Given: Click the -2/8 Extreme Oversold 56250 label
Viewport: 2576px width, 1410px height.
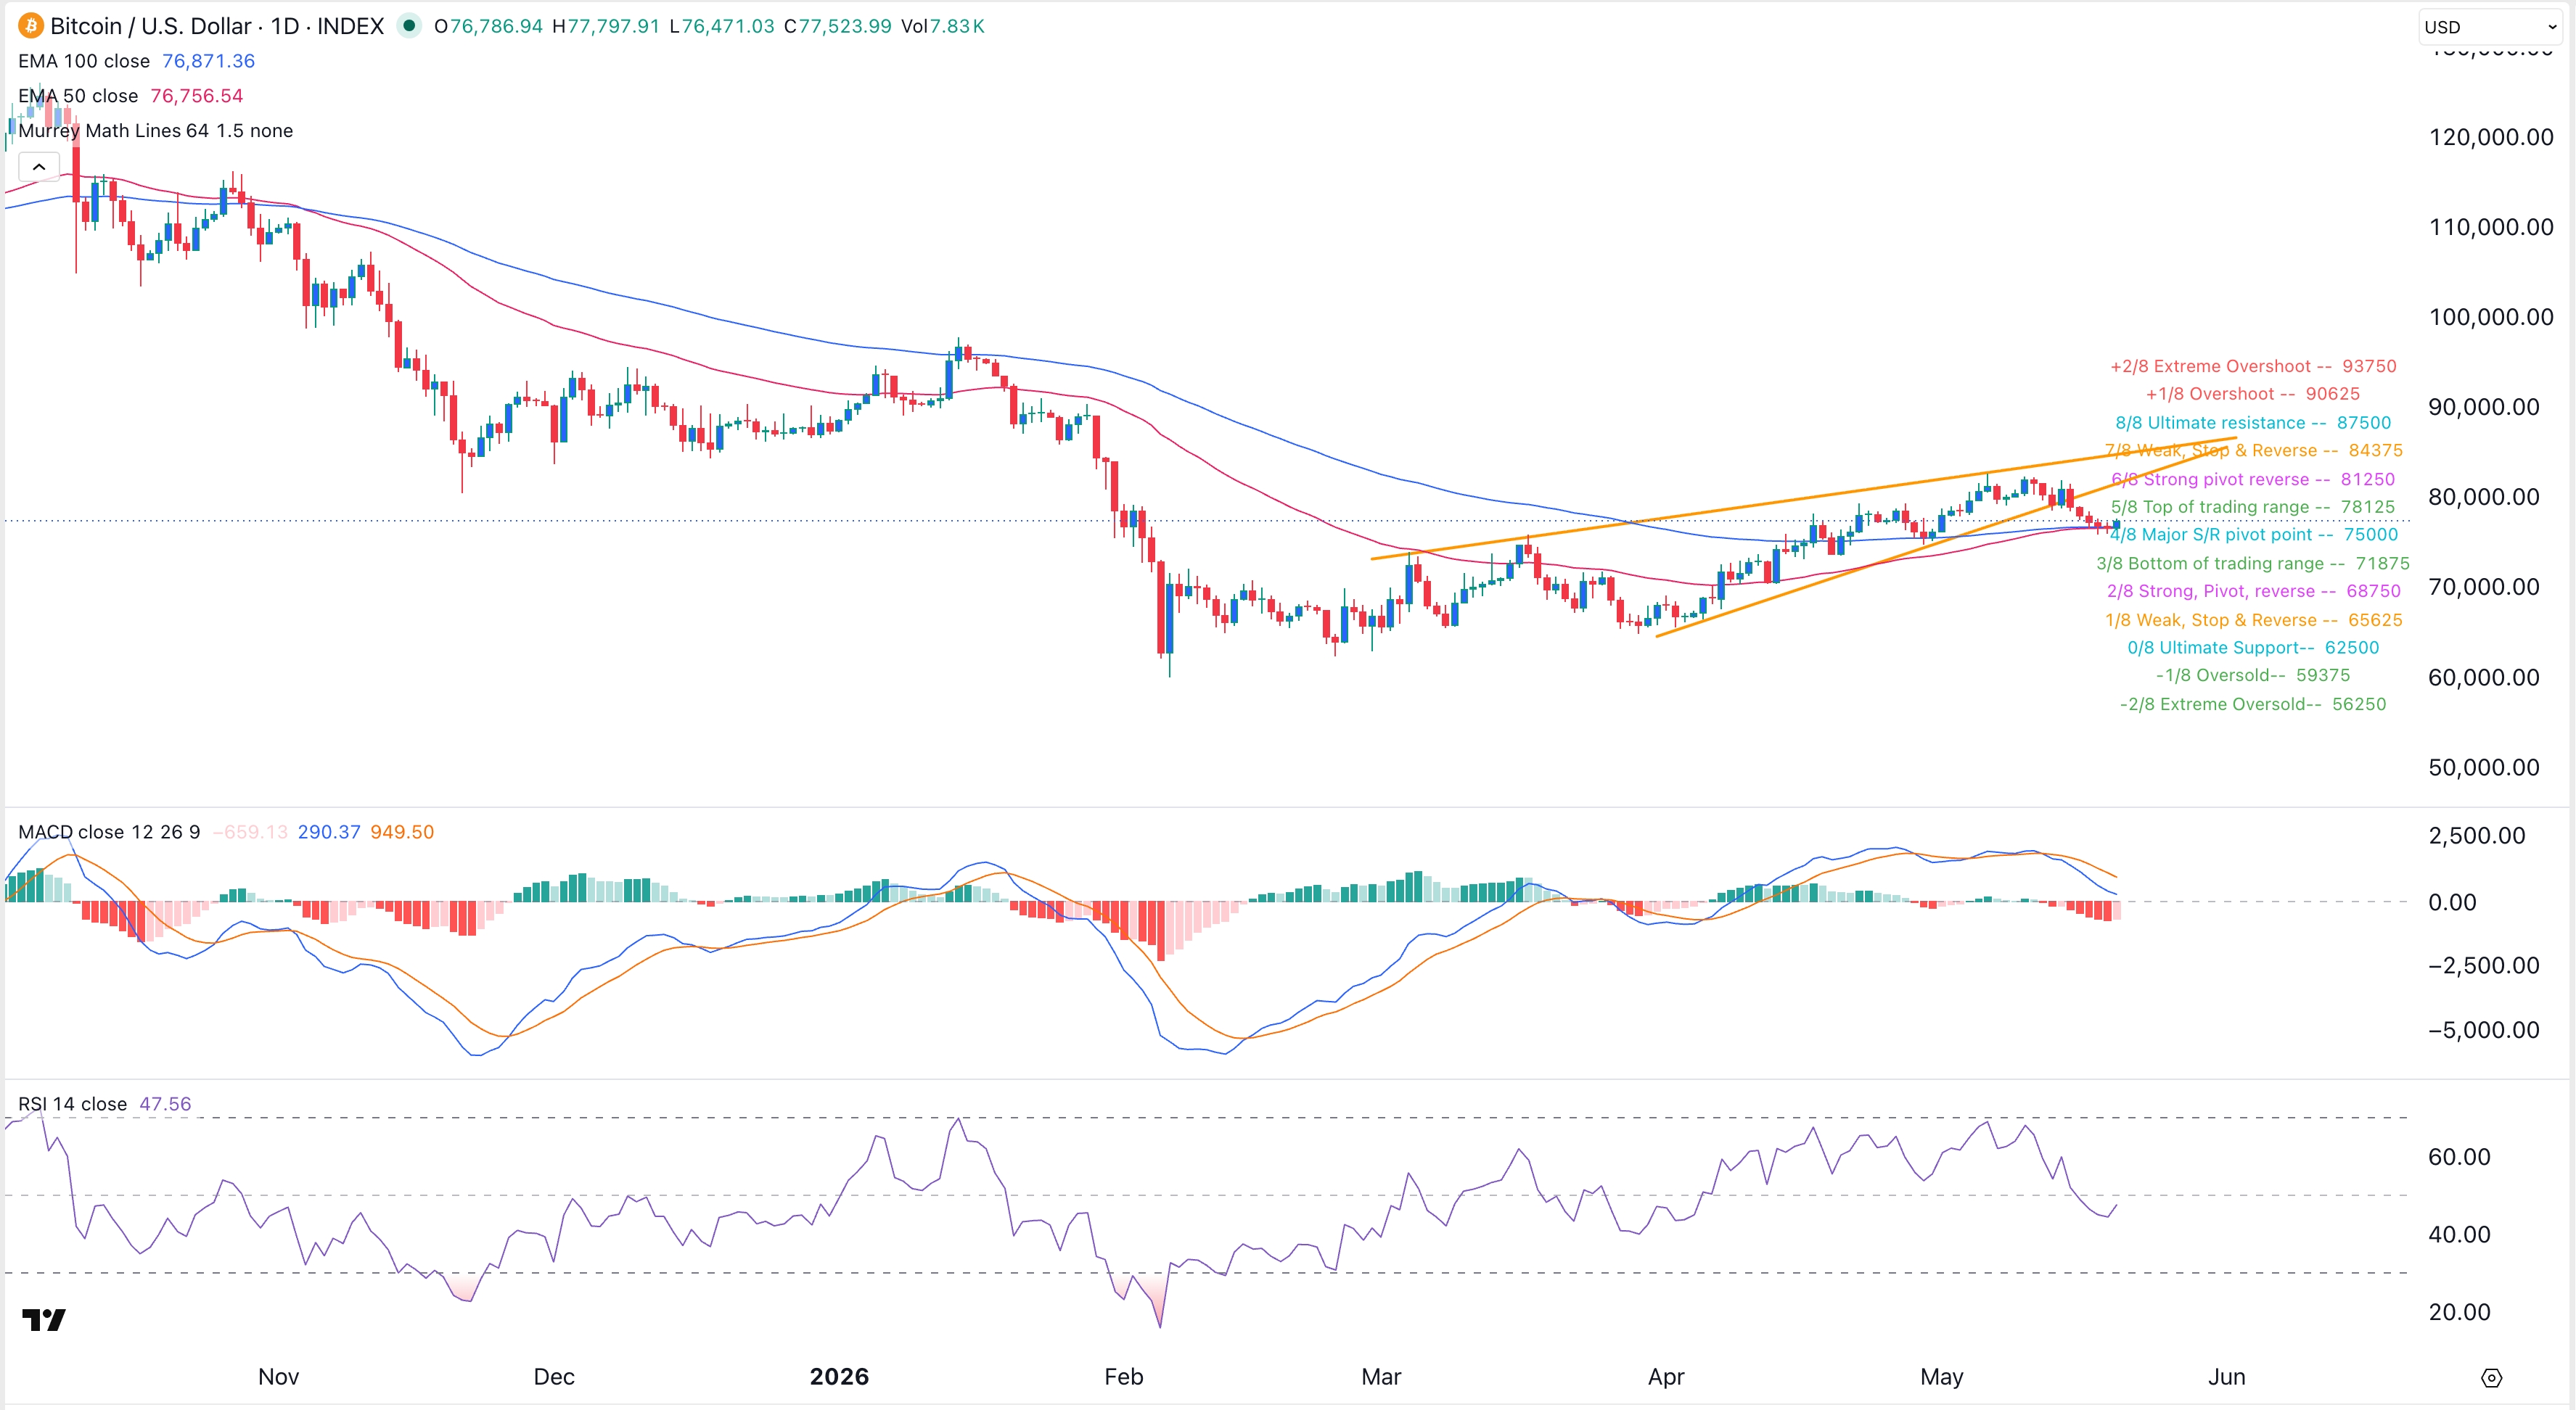Looking at the screenshot, I should 2252,704.
